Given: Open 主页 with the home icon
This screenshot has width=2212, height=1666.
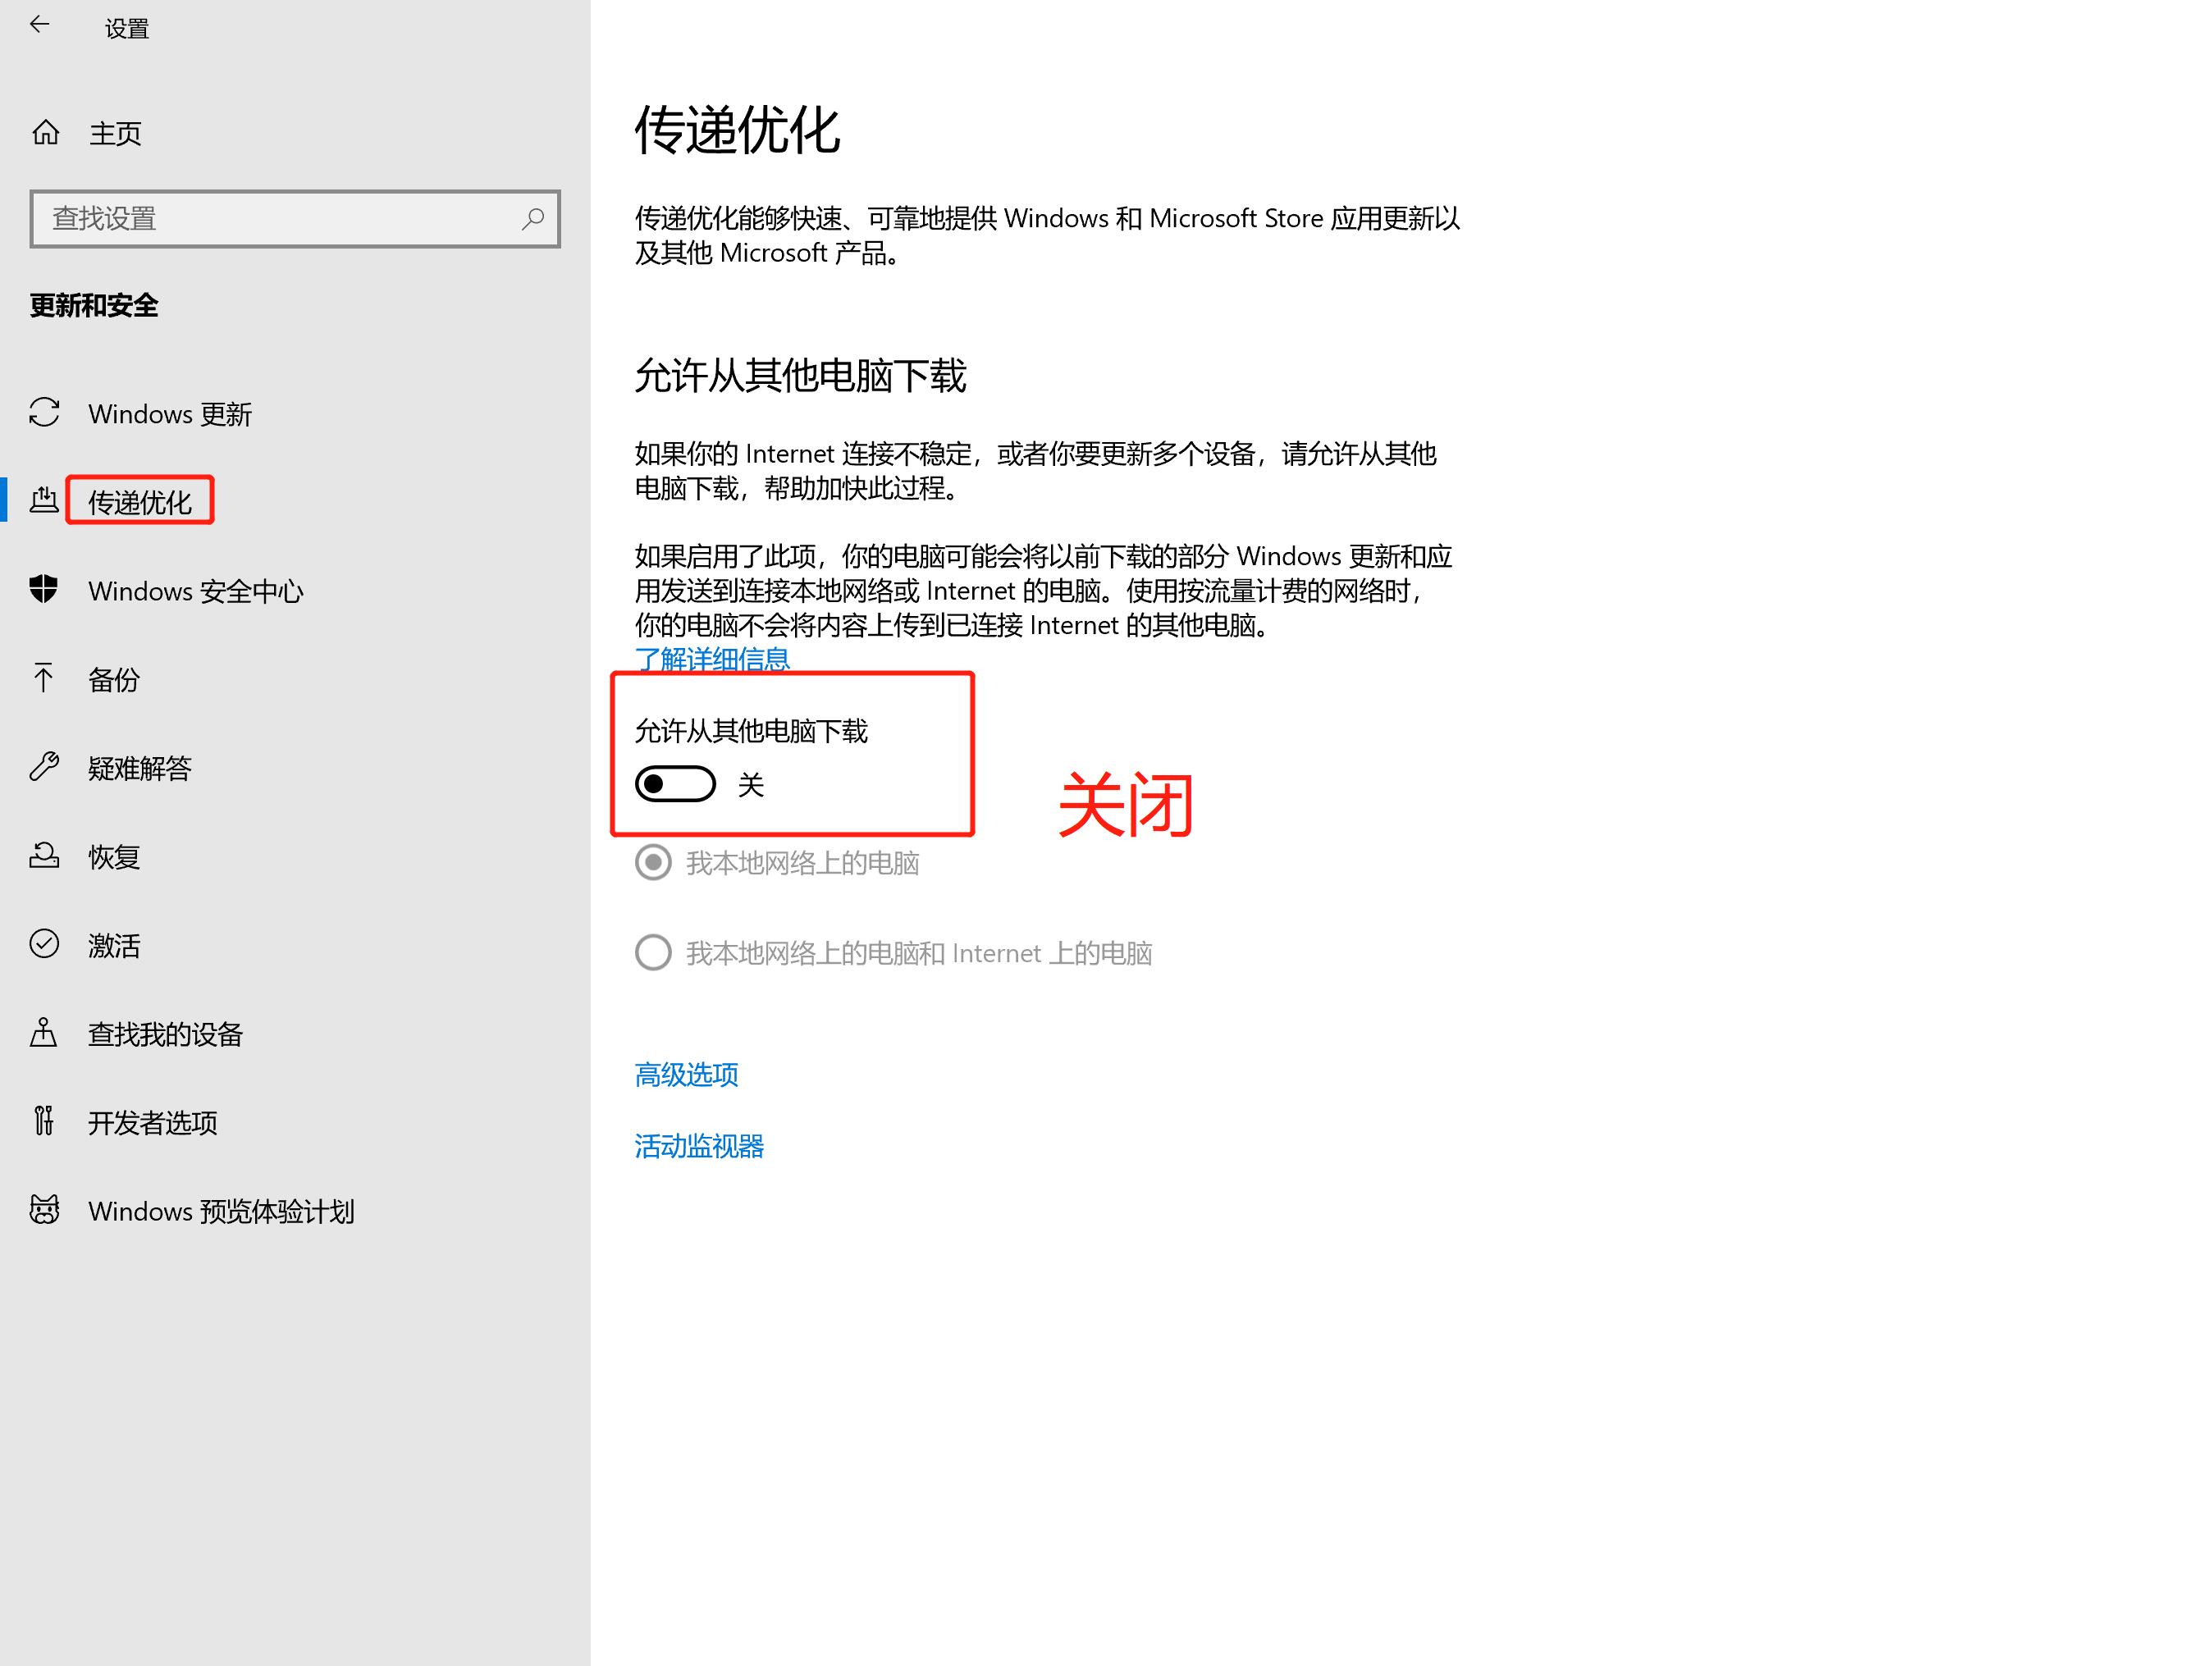Looking at the screenshot, I should pyautogui.click(x=44, y=131).
